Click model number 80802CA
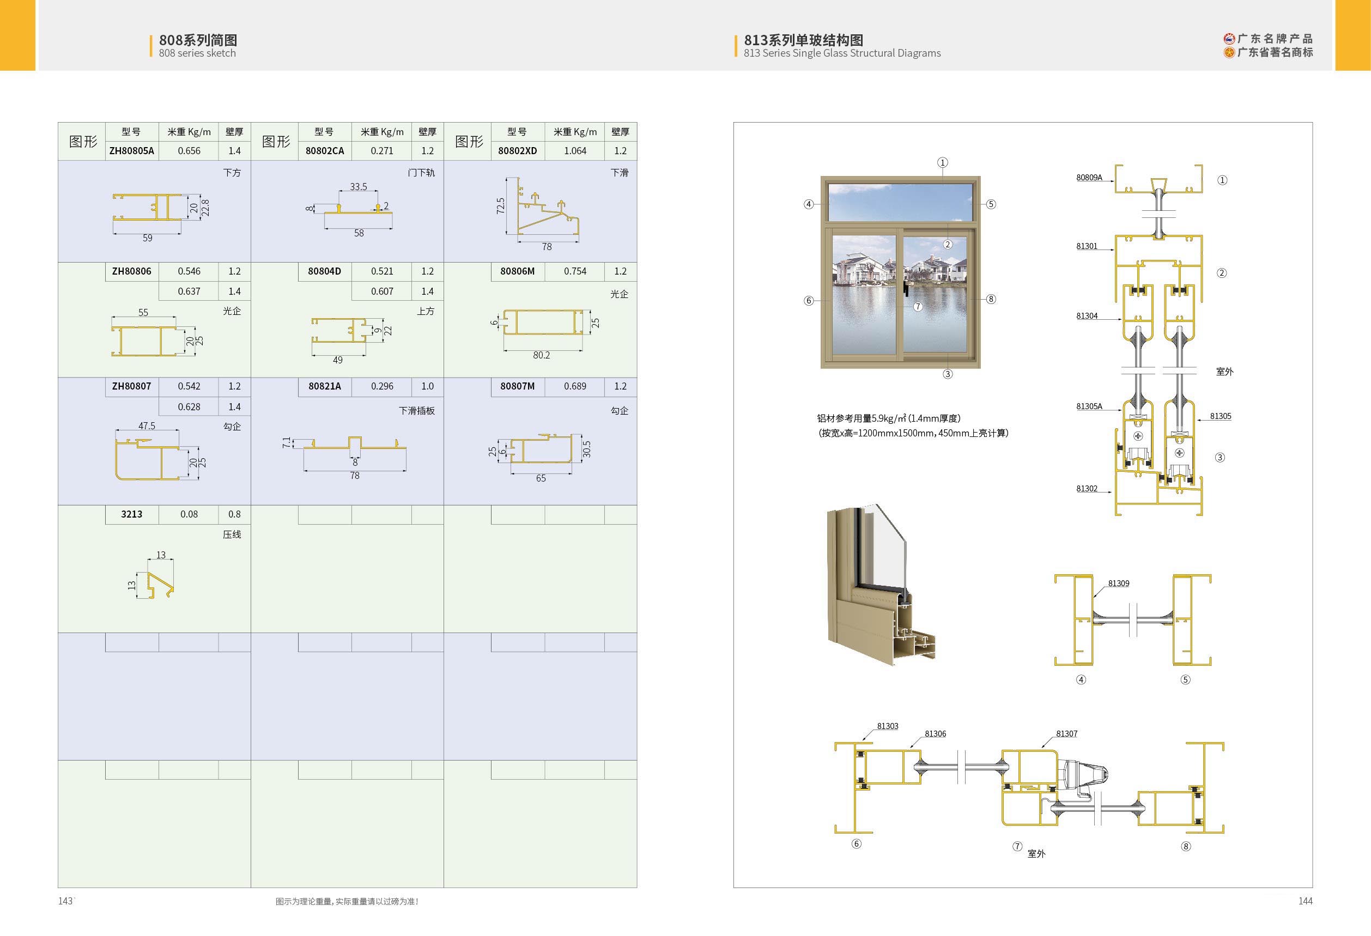The height and width of the screenshot is (936, 1371). click(x=324, y=151)
